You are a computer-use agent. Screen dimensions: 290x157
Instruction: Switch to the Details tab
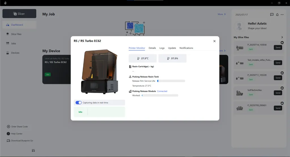click(152, 48)
